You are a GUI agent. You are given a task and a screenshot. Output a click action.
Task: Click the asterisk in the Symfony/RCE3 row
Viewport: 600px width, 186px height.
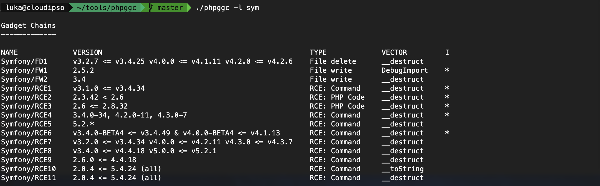click(447, 106)
